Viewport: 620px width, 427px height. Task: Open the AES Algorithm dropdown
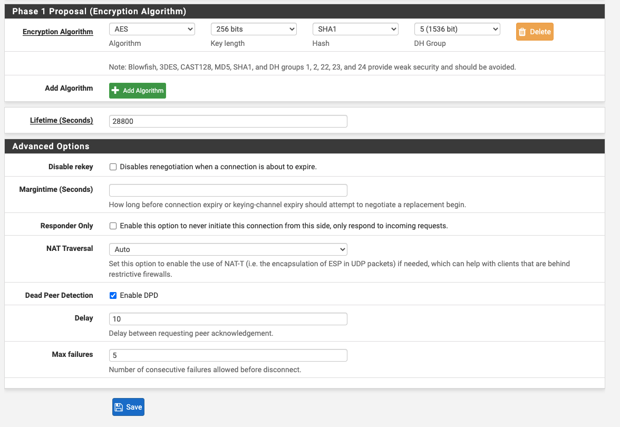click(x=152, y=29)
